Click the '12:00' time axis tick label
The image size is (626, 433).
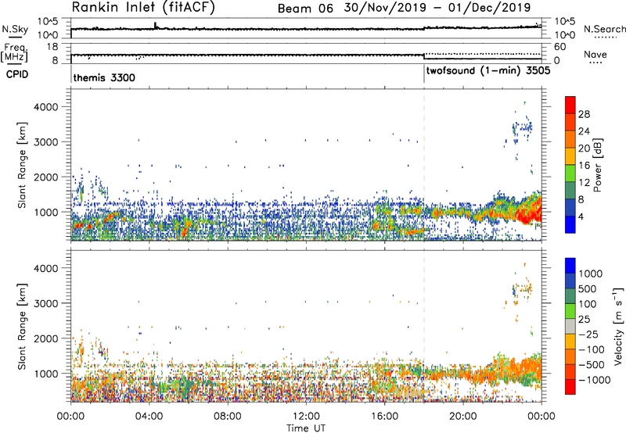306,417
